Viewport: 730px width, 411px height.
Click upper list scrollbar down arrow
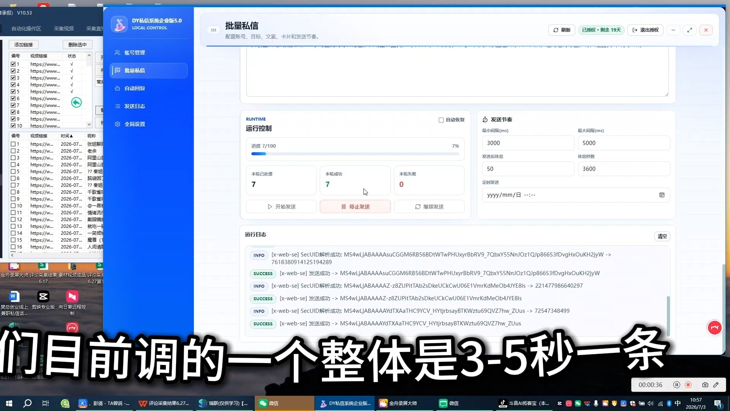[x=89, y=124]
